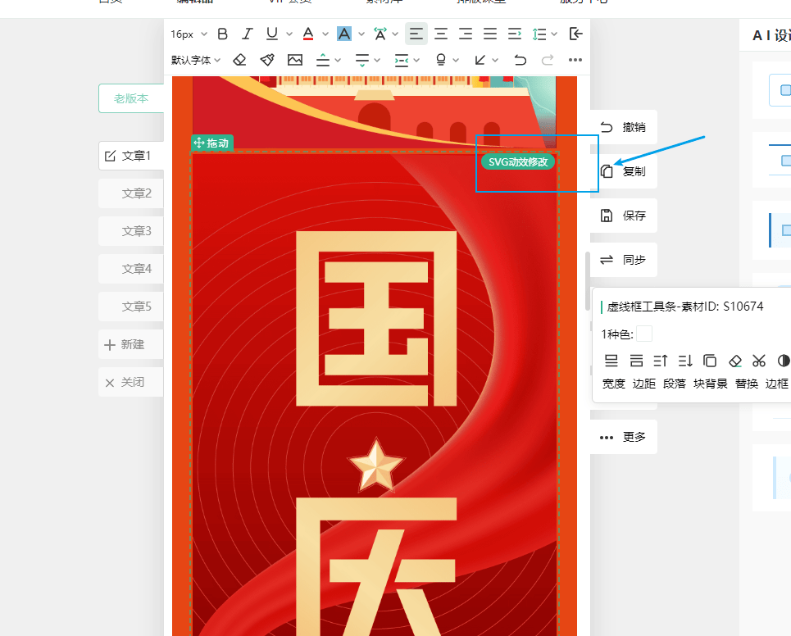Screen dimensions: 791x636
Task: Toggle italic formatting
Action: pos(247,34)
